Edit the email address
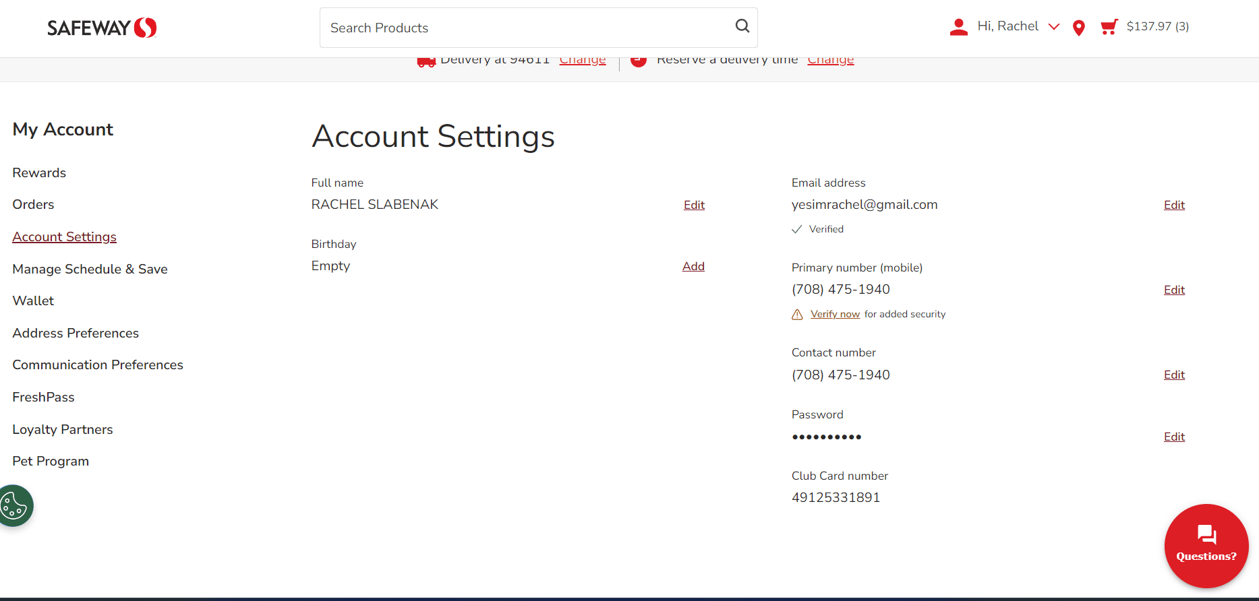Screen dimensions: 1259x601 coord(1174,205)
